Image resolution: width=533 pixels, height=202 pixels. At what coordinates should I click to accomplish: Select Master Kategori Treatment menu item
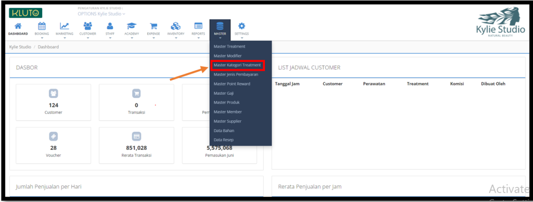coord(237,65)
